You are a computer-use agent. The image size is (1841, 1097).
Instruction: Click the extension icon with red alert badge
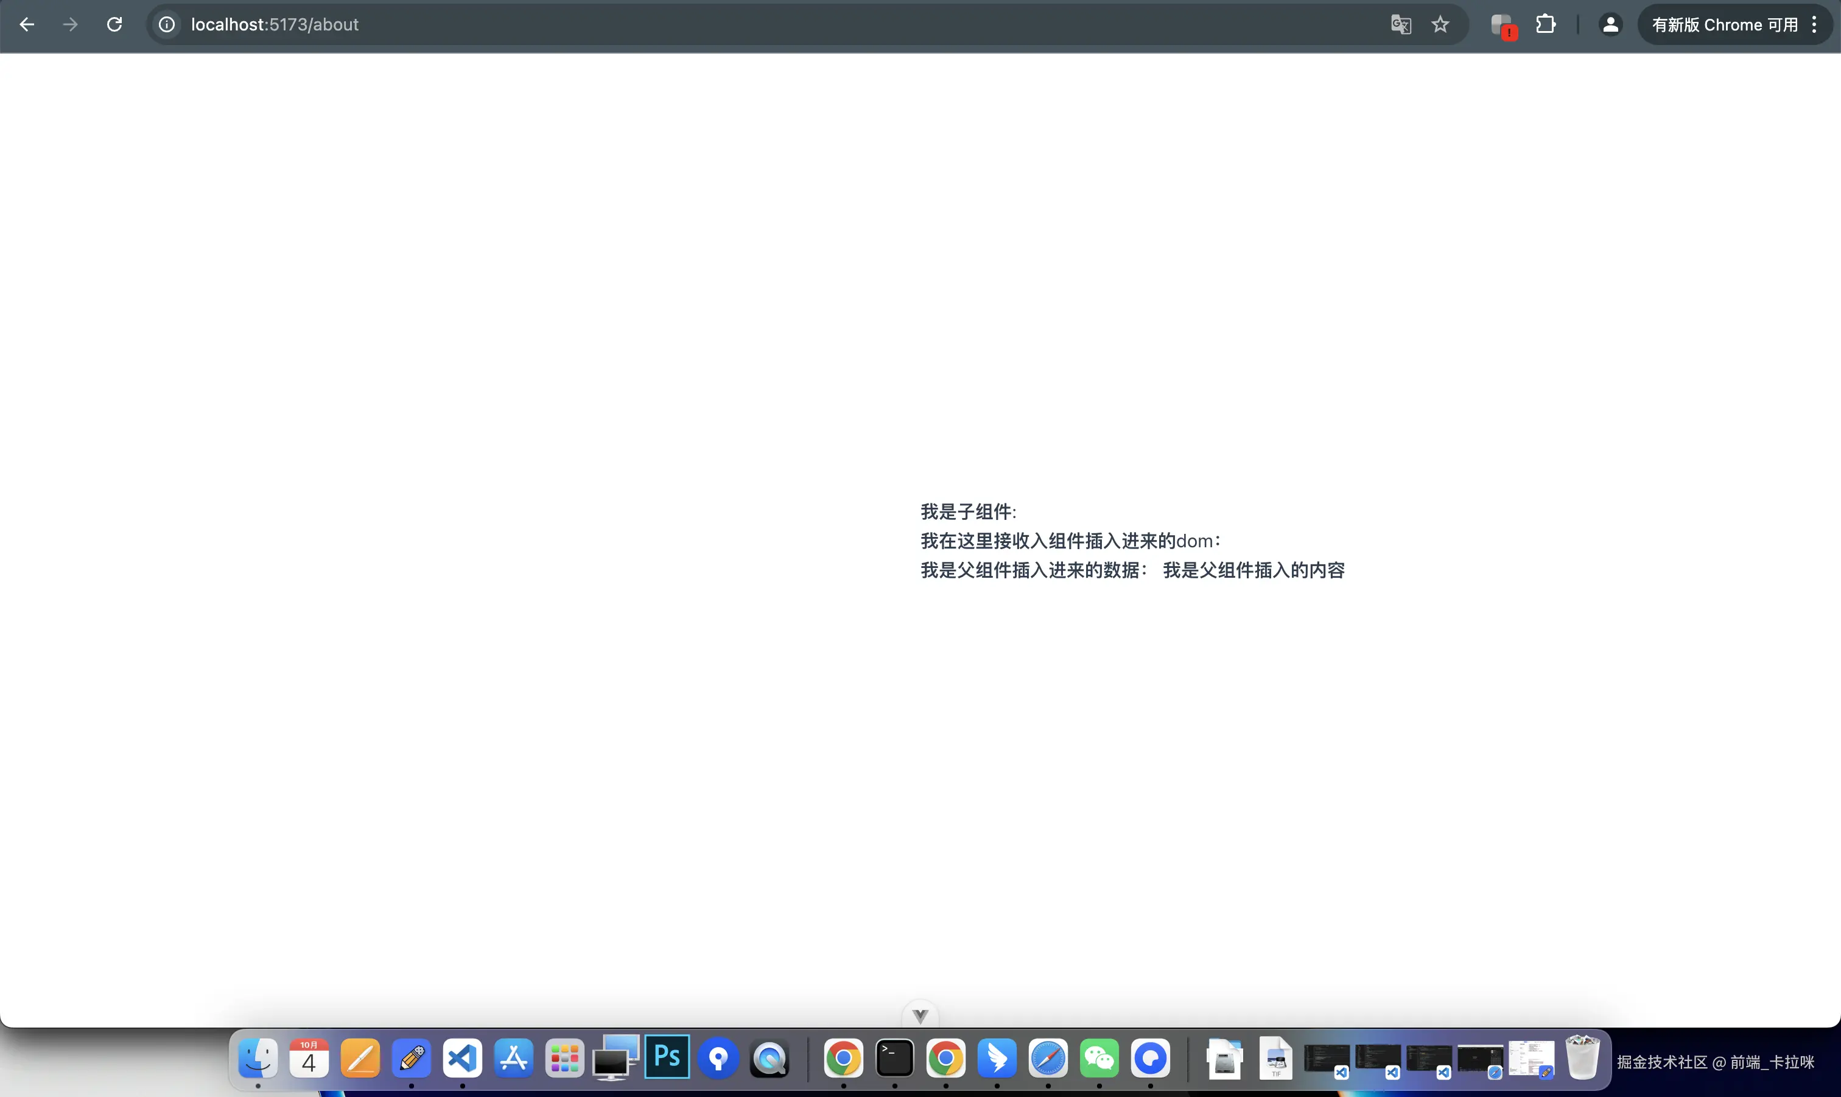[1503, 25]
